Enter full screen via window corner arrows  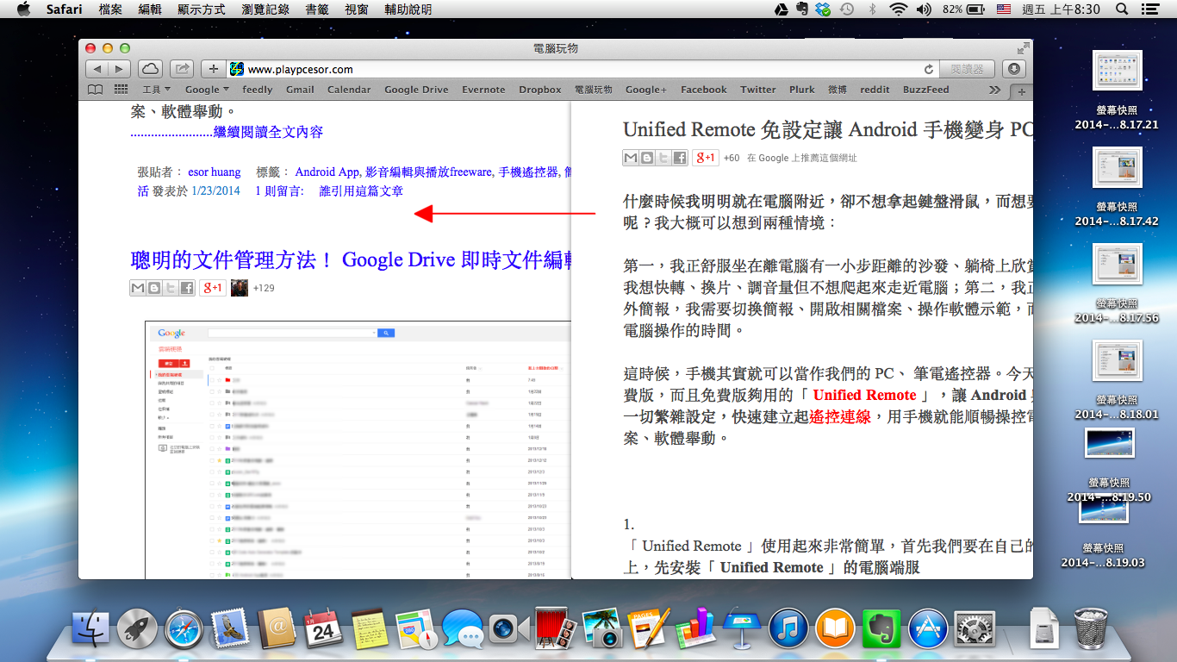tap(1023, 48)
